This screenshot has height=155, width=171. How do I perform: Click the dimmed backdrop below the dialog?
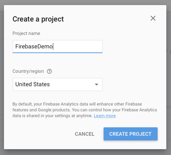click(x=85, y=152)
